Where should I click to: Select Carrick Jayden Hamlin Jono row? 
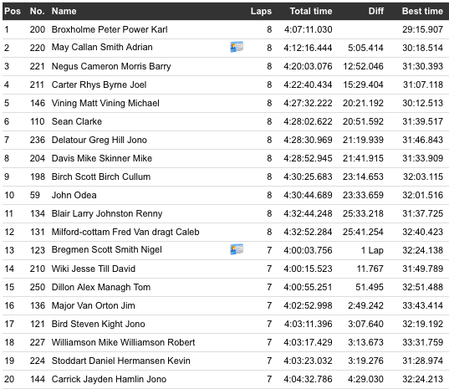(x=226, y=379)
